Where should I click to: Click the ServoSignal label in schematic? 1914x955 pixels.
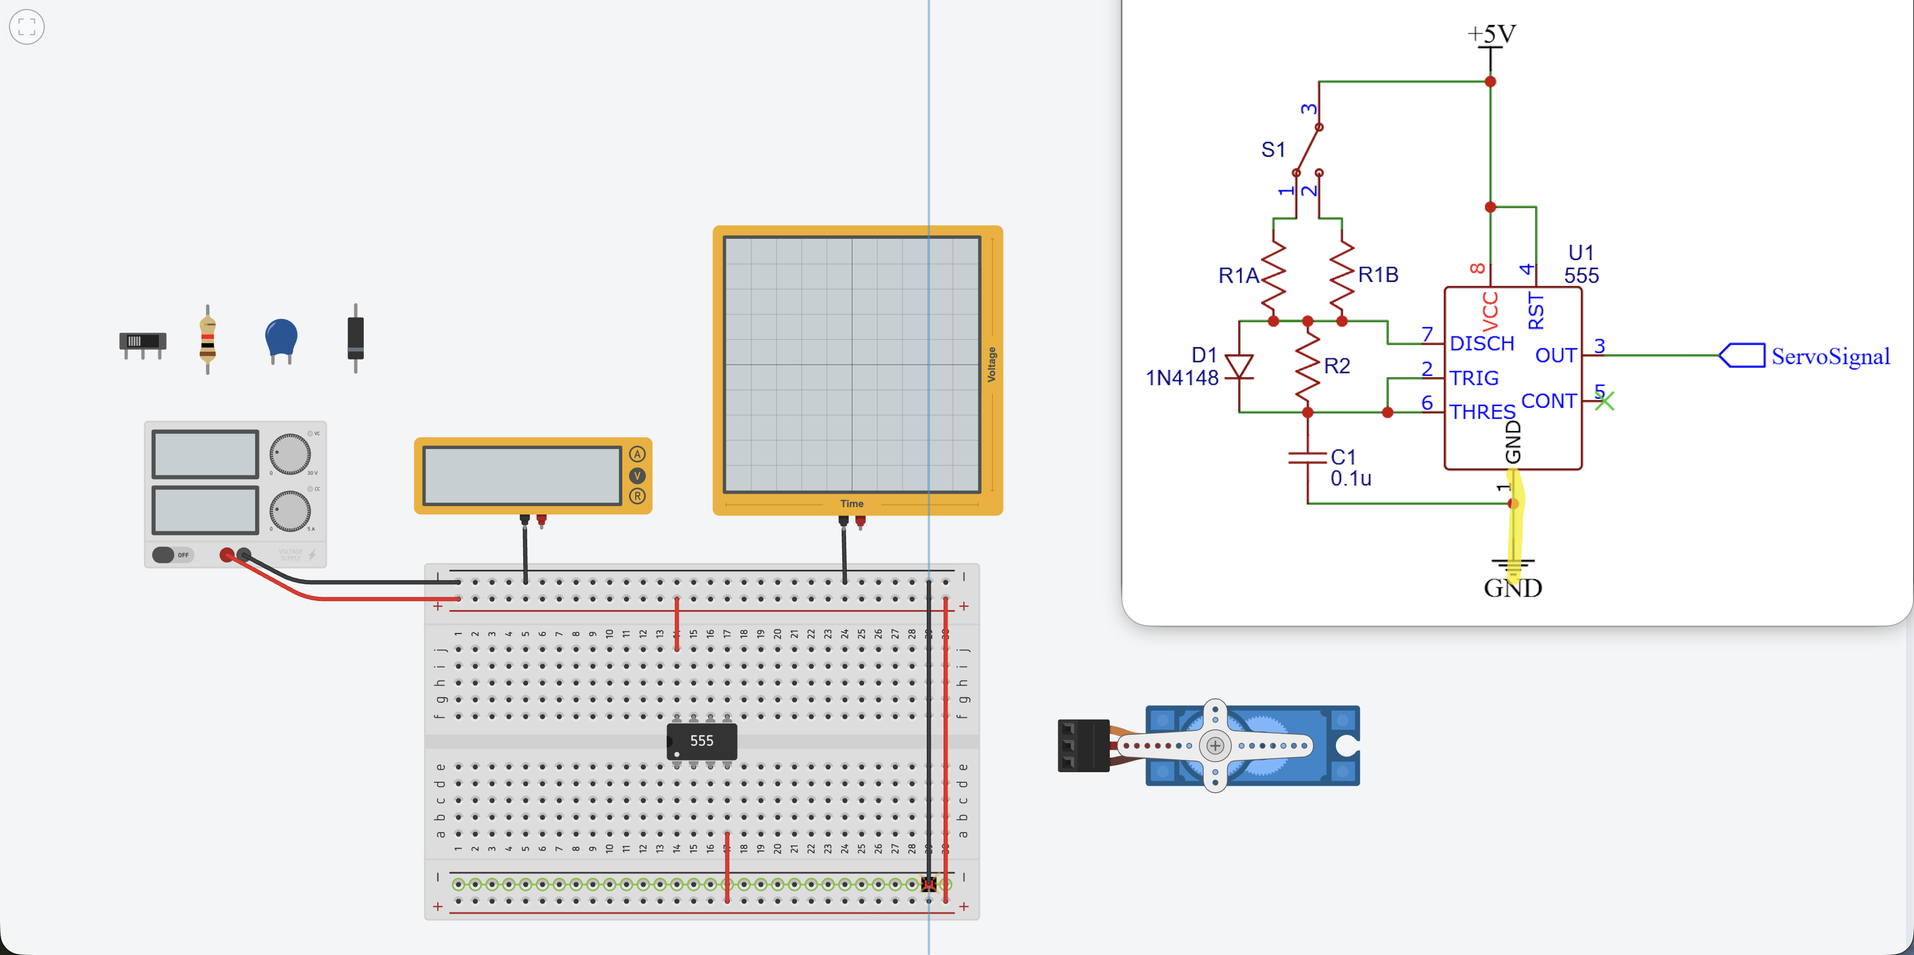[1830, 357]
